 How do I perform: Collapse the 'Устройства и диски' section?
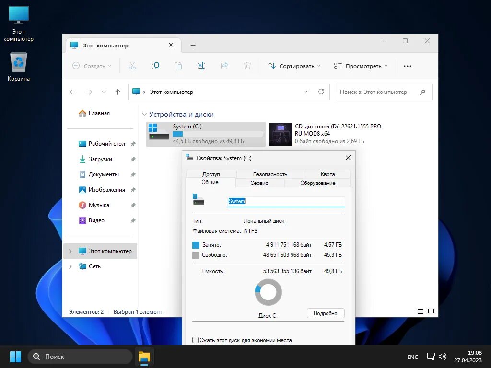[x=144, y=115]
